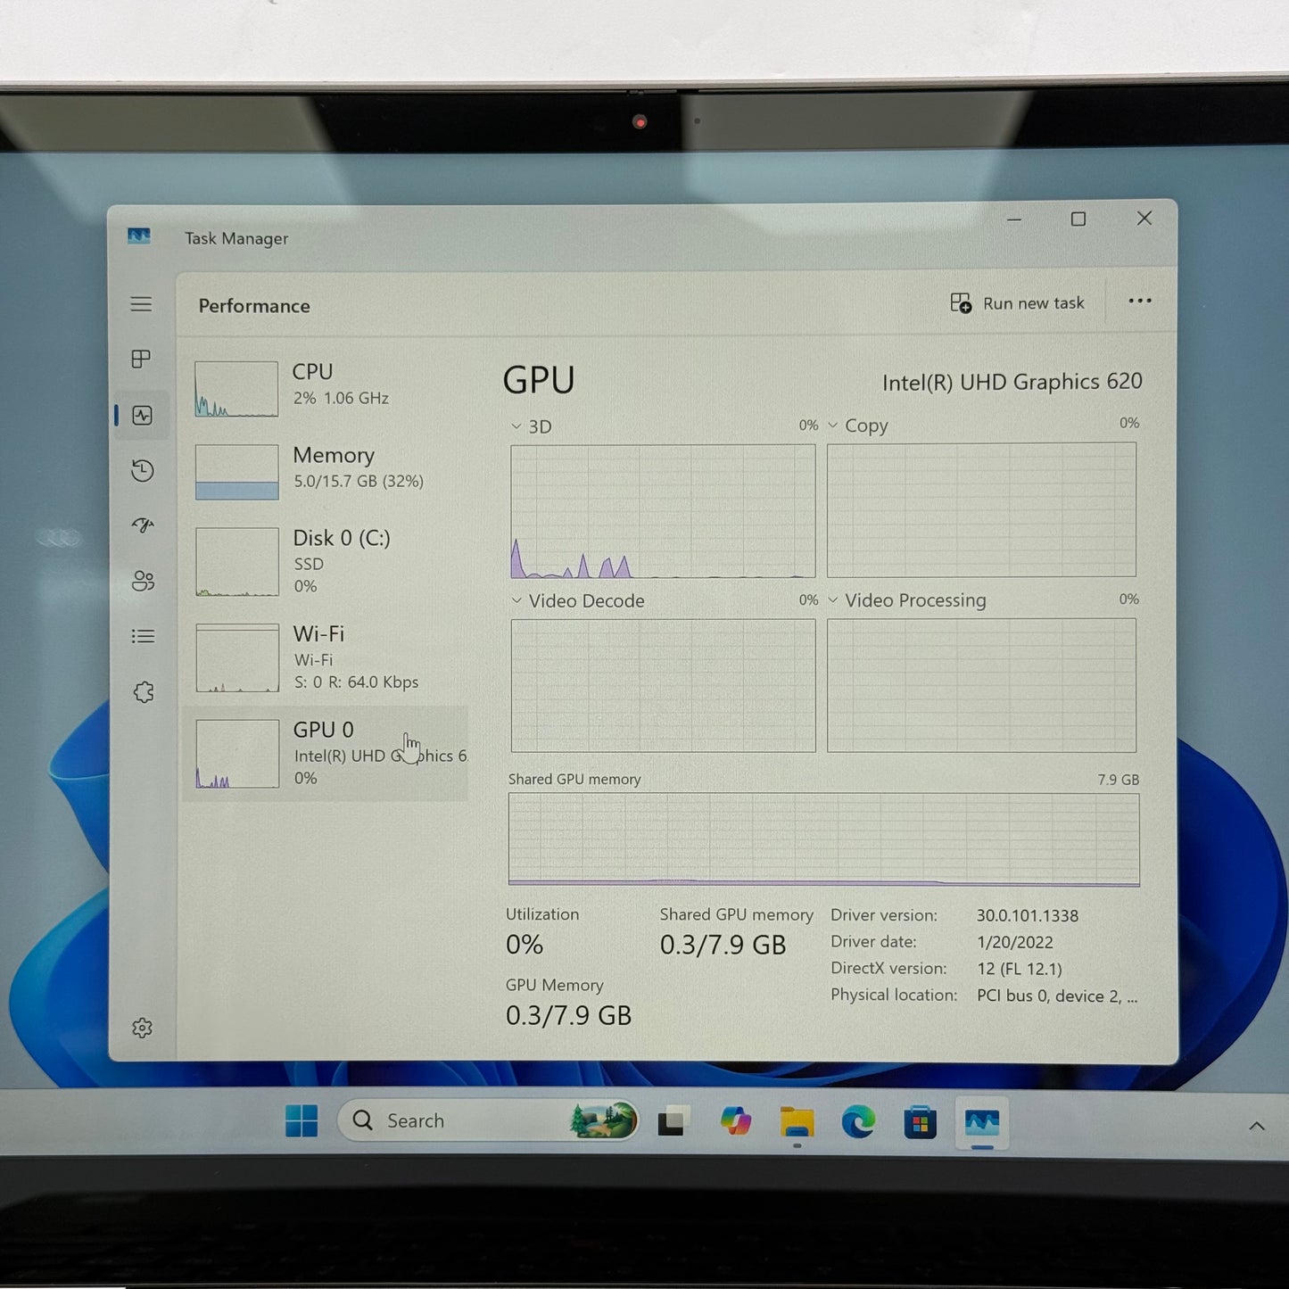Viewport: 1289px width, 1289px height.
Task: Click the Shared GPU memory graph
Action: click(823, 839)
